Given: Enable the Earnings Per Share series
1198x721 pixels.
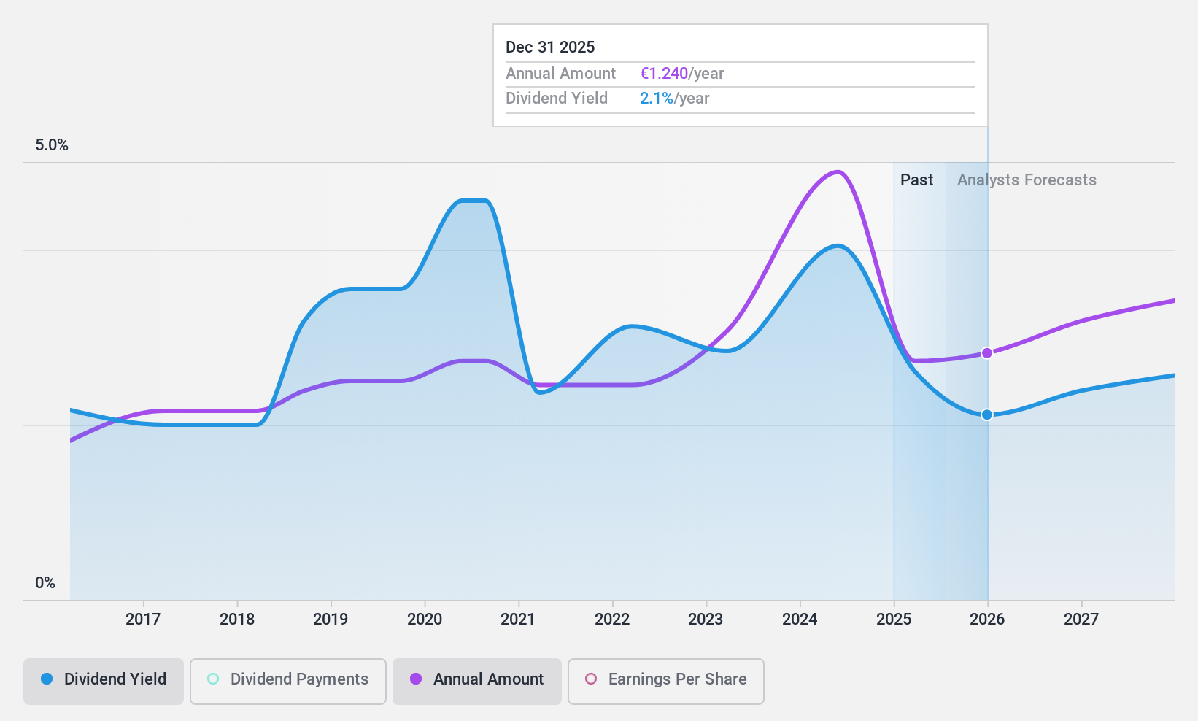Looking at the screenshot, I should (666, 682).
